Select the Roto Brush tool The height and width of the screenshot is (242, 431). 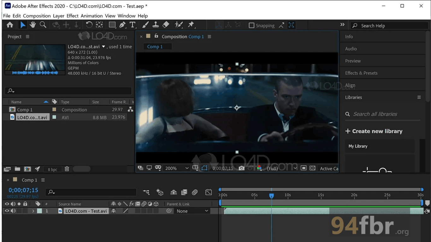(179, 25)
